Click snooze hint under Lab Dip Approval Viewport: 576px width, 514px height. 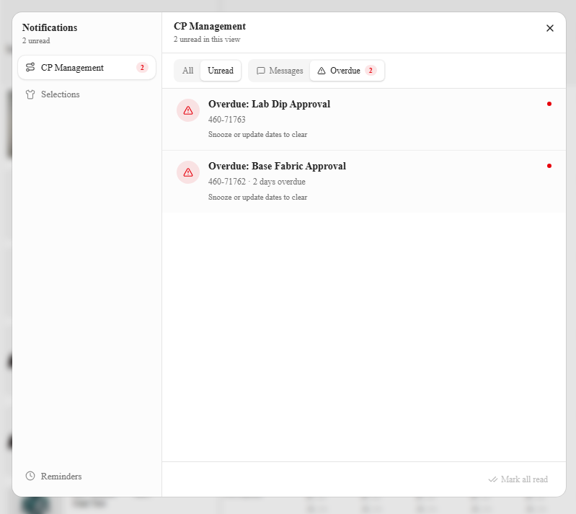point(257,135)
